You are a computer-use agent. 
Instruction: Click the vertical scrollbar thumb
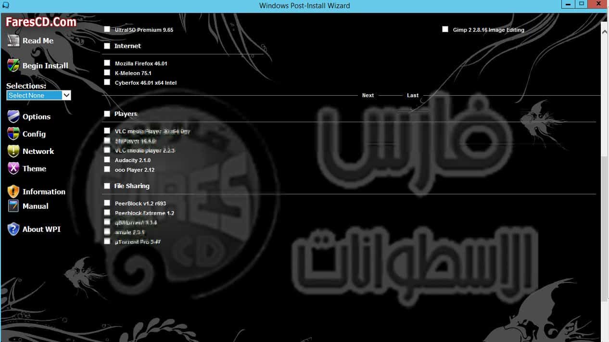(x=605, y=228)
